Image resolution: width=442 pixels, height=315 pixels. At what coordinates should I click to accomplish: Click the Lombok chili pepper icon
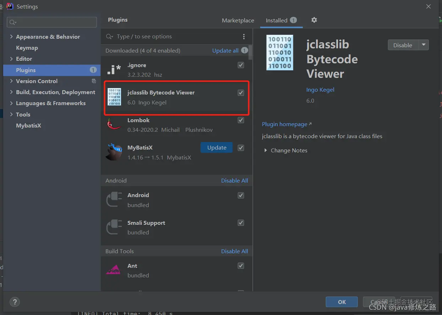(x=114, y=124)
